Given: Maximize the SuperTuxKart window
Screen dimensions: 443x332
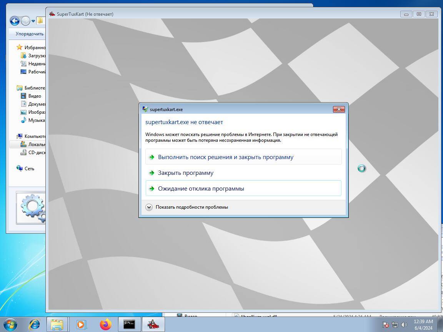Looking at the screenshot, I should [419, 14].
